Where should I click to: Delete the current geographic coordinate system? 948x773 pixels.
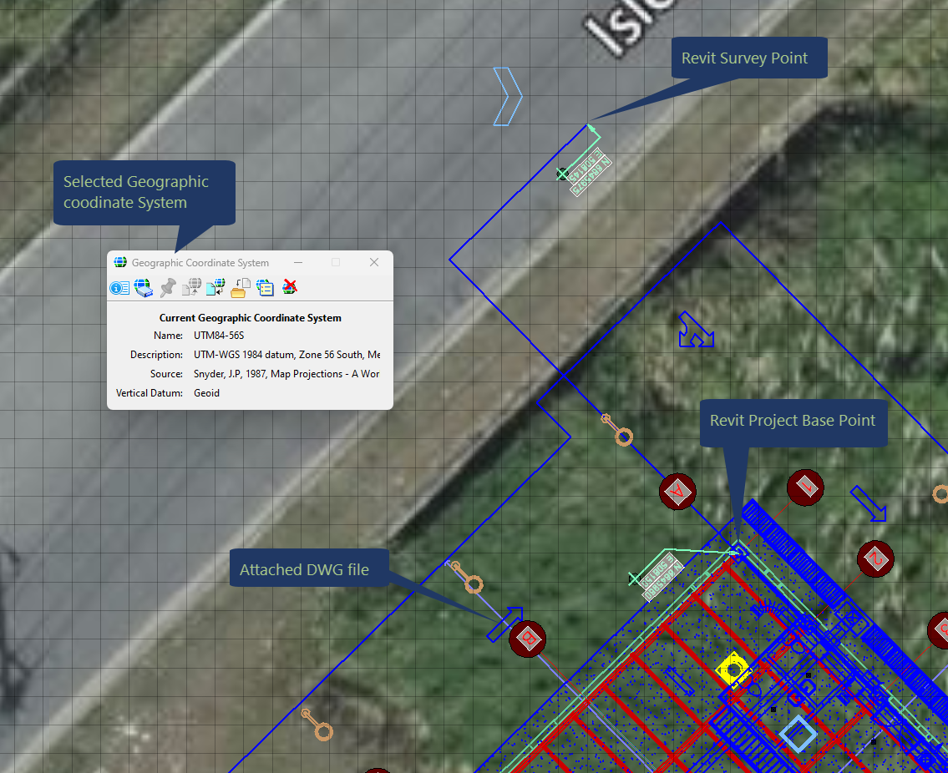point(289,288)
